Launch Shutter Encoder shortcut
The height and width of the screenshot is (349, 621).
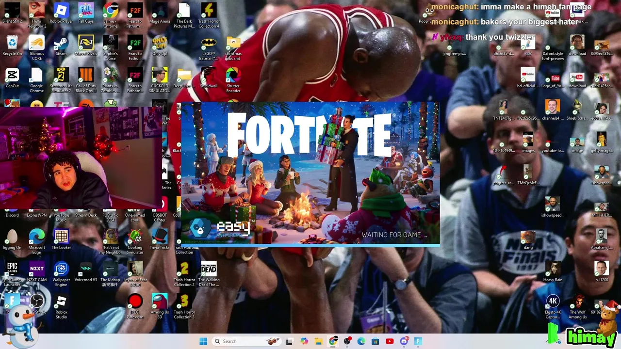tap(233, 80)
